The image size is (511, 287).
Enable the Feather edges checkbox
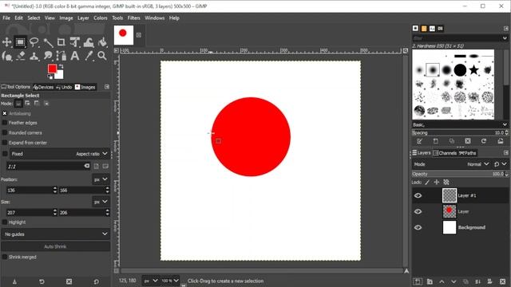click(5, 123)
